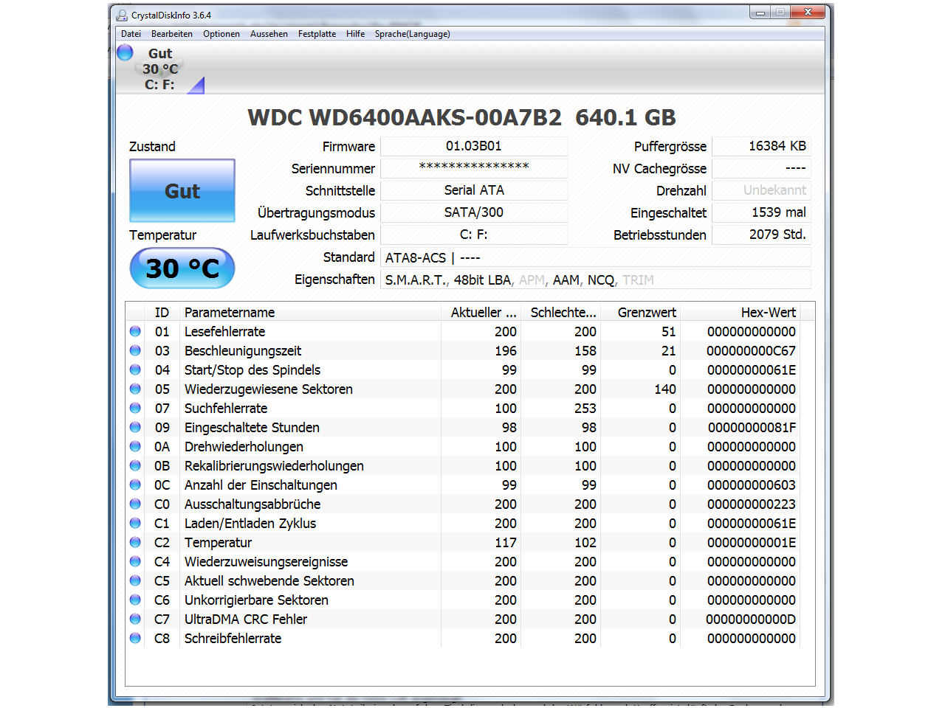Click hex value 000000000C67
The width and height of the screenshot is (945, 708).
pyautogui.click(x=752, y=351)
